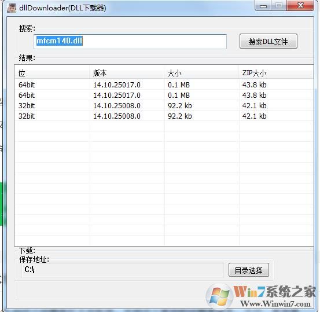The image size is (320, 312).
Task: Click the dllDownloader title bar app icon
Action: tap(11, 8)
